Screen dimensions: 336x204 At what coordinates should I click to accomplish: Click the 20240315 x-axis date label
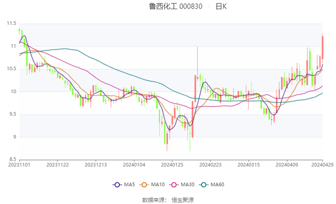[249, 165]
